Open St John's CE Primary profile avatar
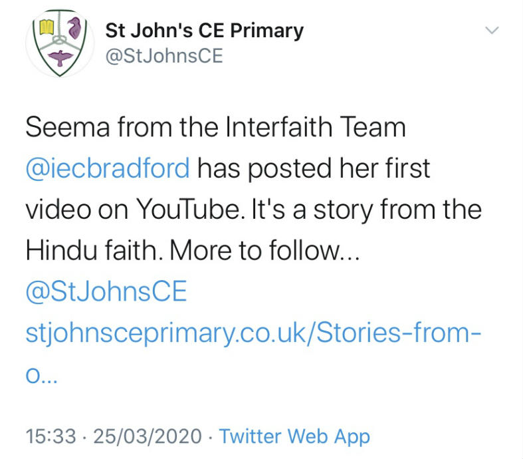Image resolution: width=523 pixels, height=459 pixels. click(x=60, y=43)
